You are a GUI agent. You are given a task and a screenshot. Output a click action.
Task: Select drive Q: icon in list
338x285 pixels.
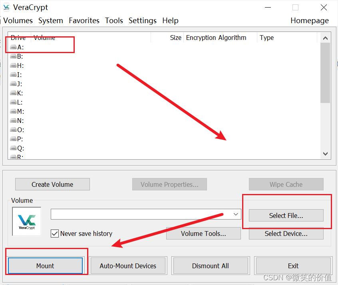[x=13, y=148]
